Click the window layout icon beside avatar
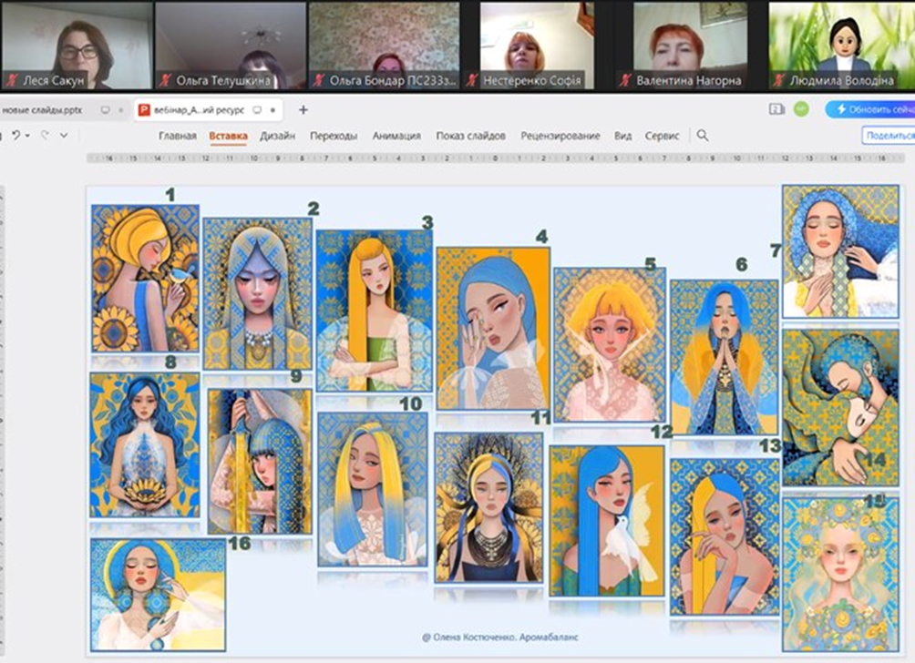Viewport: 915px width, 663px height. pos(776,109)
